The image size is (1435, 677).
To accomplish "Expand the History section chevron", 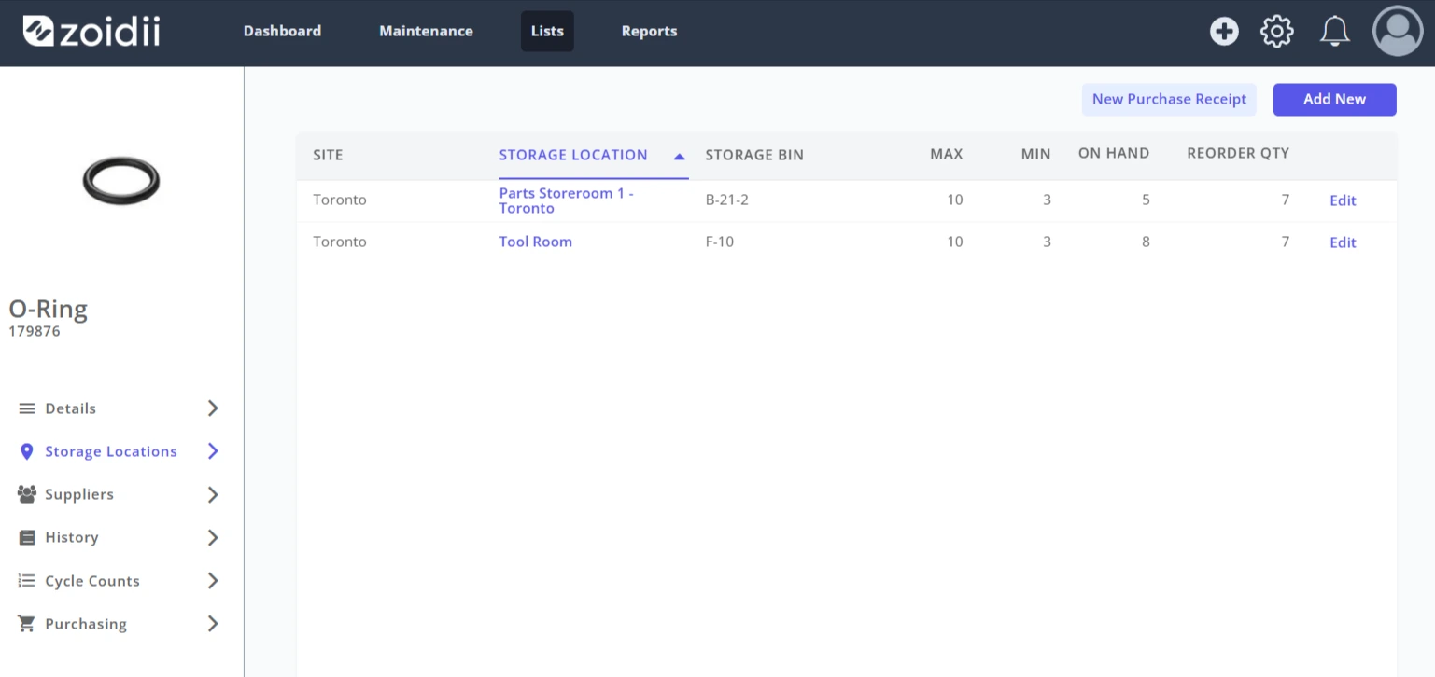I will pos(213,537).
